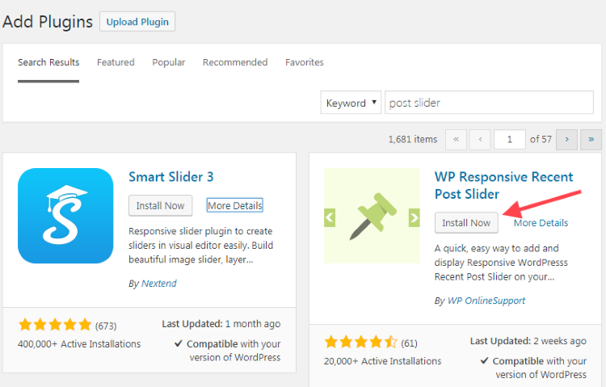Open Smart Slider 3 plugin icon
Image resolution: width=606 pixels, height=387 pixels.
pos(65,216)
